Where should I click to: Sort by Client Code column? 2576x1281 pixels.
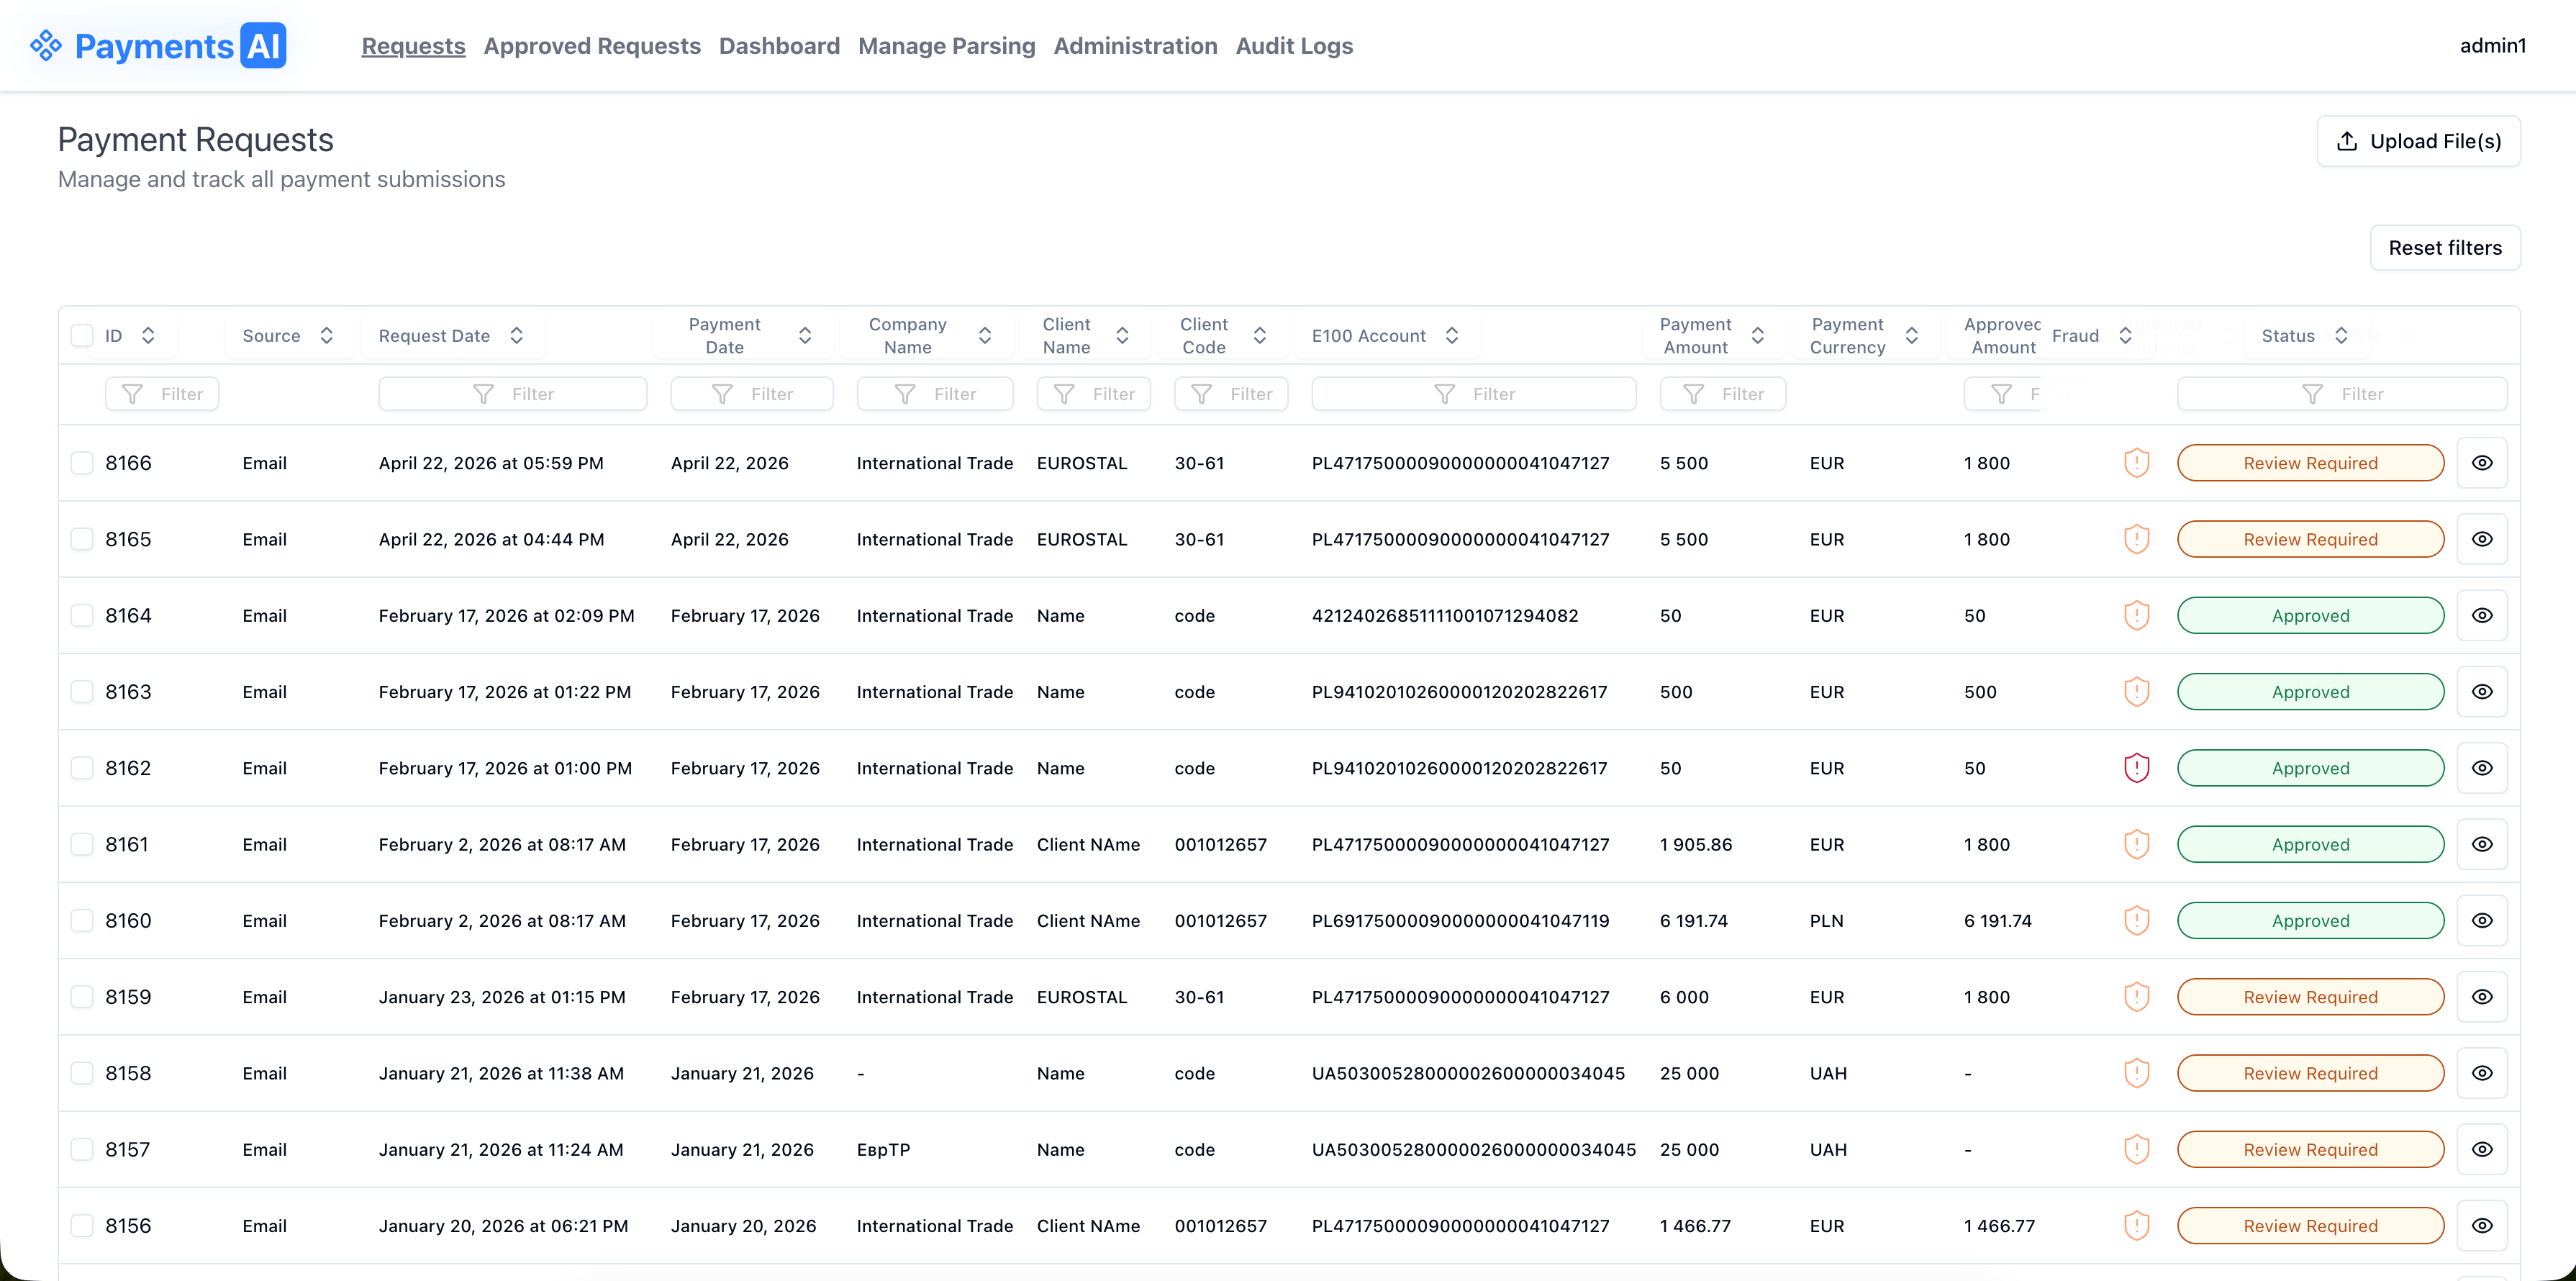pyautogui.click(x=1260, y=336)
